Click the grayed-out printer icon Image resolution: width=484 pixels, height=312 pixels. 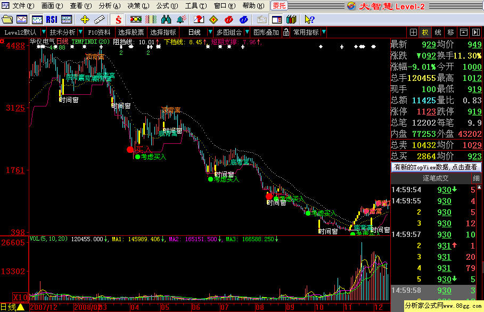pos(262,20)
